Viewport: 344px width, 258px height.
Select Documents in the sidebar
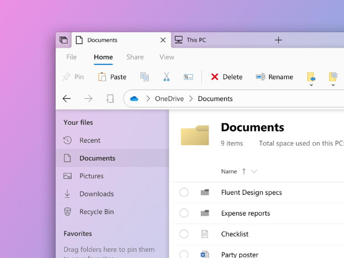112,158
